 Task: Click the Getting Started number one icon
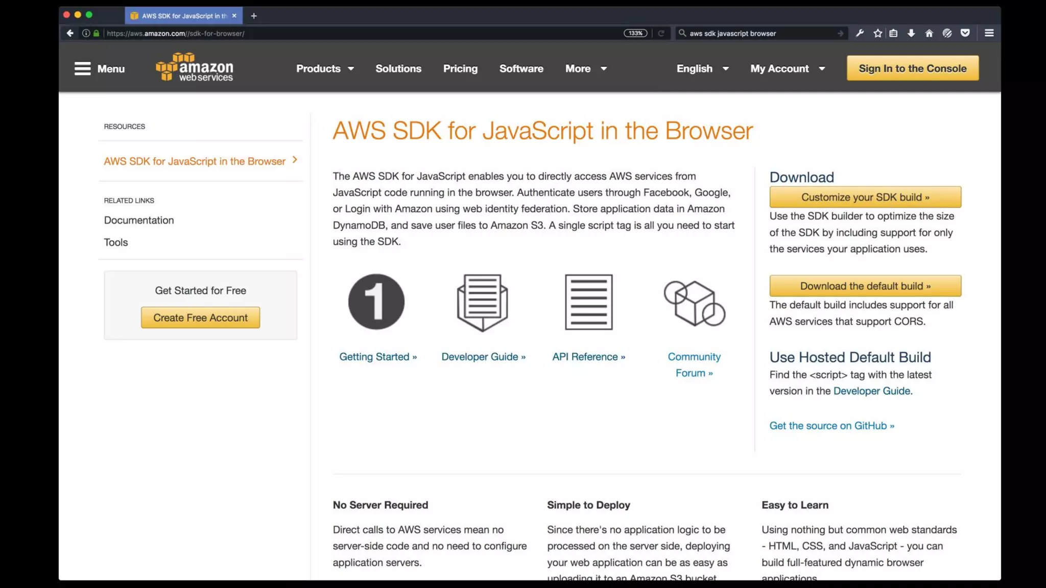[376, 302]
